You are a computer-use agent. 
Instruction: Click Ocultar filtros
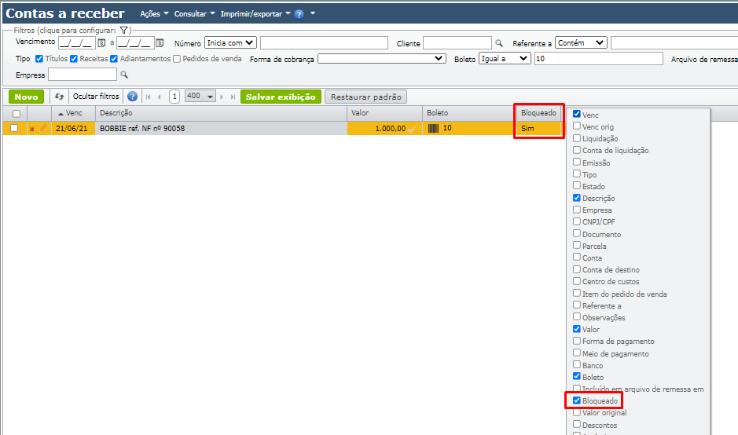[96, 97]
